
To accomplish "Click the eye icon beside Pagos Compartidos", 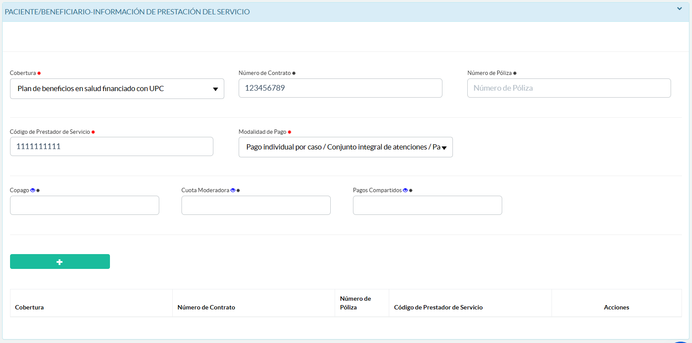I will point(405,190).
